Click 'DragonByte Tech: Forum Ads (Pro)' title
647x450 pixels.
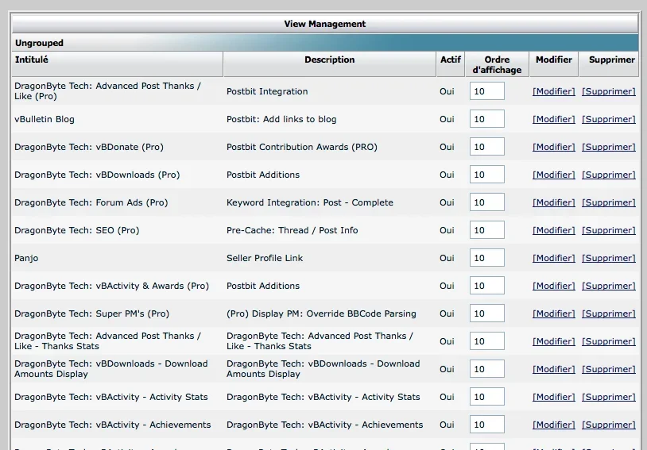click(91, 202)
